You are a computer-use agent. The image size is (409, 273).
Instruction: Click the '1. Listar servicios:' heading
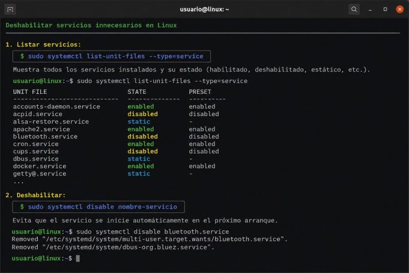43,44
